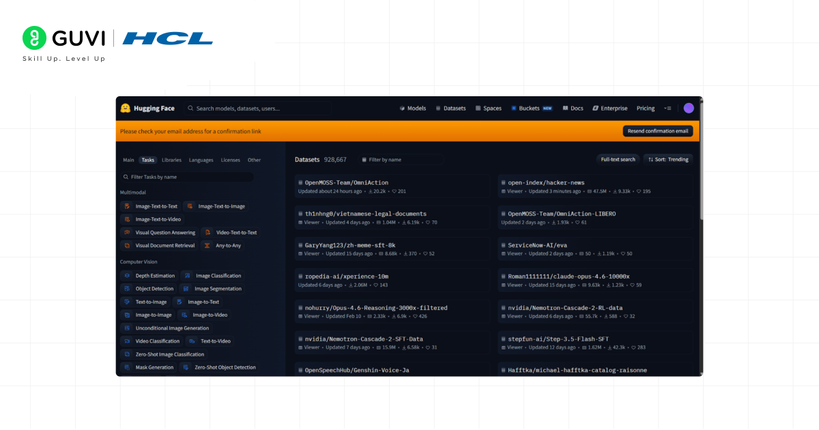Select the Tasks filter tab
The height and width of the screenshot is (430, 819).
click(x=148, y=160)
